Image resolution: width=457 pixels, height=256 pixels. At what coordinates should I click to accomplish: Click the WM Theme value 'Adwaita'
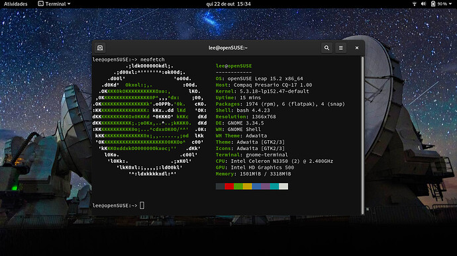click(256, 136)
